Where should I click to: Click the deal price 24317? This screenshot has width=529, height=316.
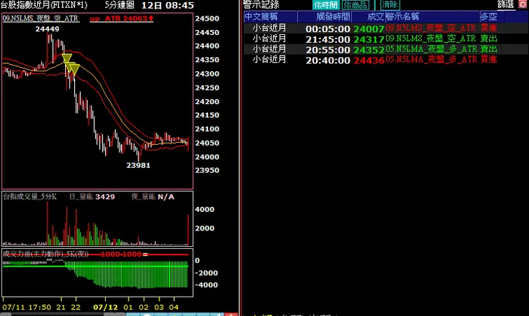pyautogui.click(x=369, y=39)
